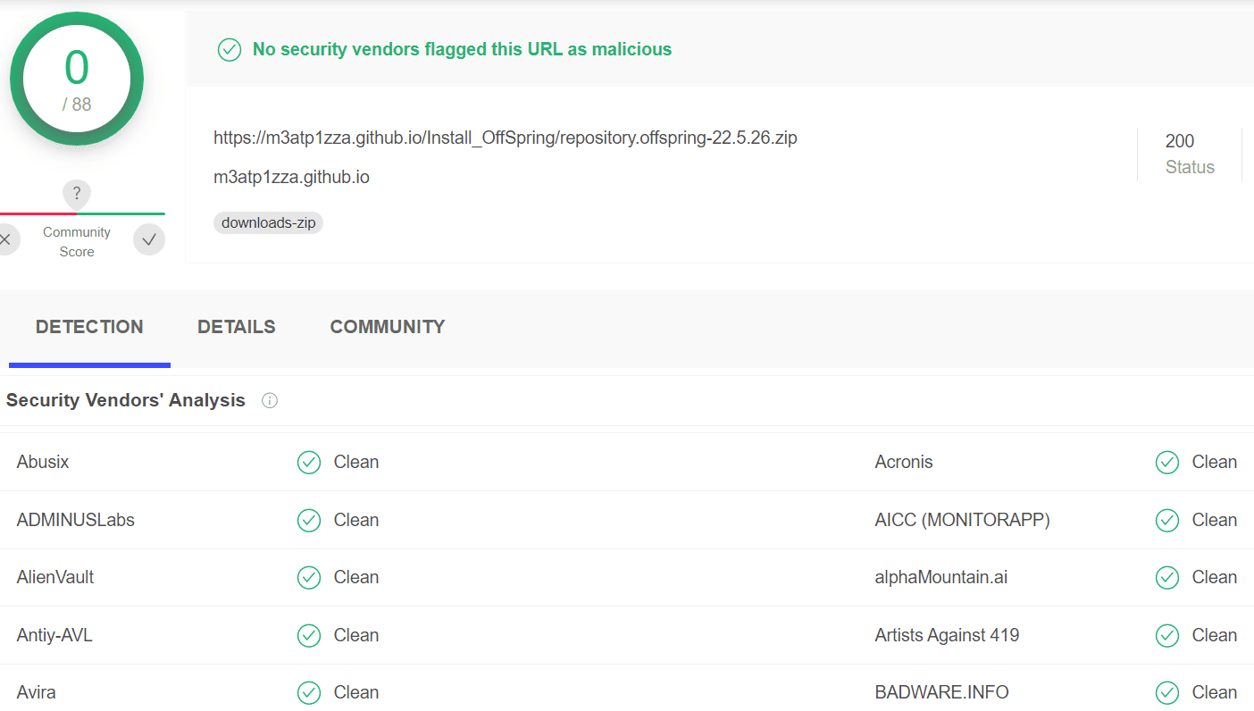Click the community score downvote X icon
This screenshot has width=1254, height=711.
coord(7,239)
